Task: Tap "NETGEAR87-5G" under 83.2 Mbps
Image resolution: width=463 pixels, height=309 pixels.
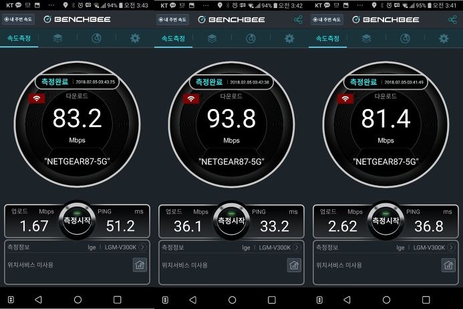Action: [77, 161]
